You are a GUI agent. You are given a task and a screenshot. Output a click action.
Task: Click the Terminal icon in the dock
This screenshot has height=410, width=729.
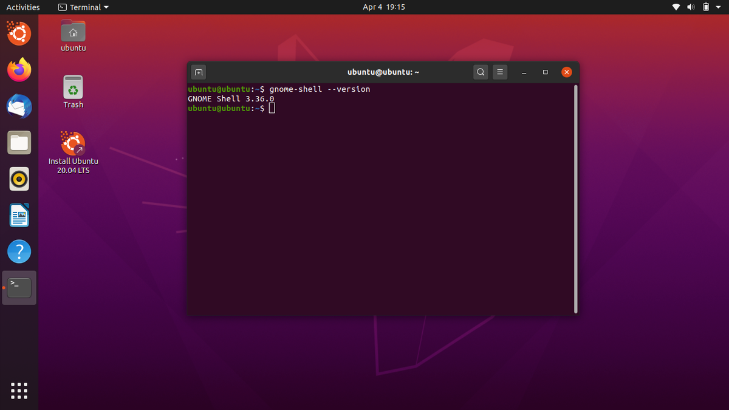pyautogui.click(x=19, y=288)
